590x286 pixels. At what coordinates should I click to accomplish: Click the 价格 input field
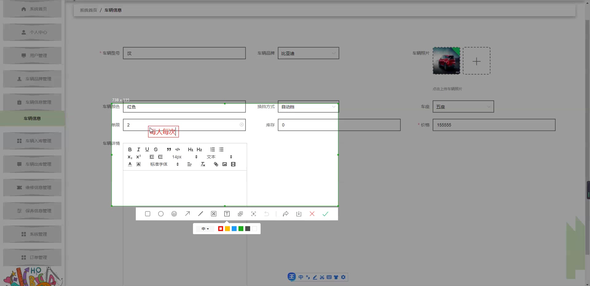tap(494, 125)
